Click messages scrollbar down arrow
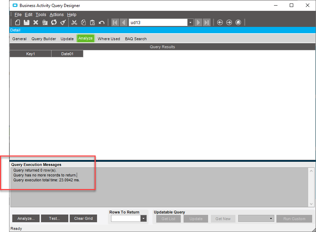 (311, 204)
